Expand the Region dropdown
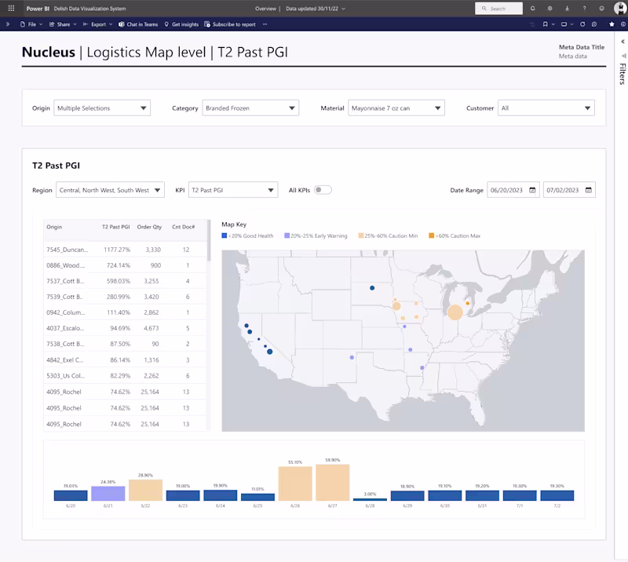Image resolution: width=628 pixels, height=562 pixels. [x=110, y=190]
